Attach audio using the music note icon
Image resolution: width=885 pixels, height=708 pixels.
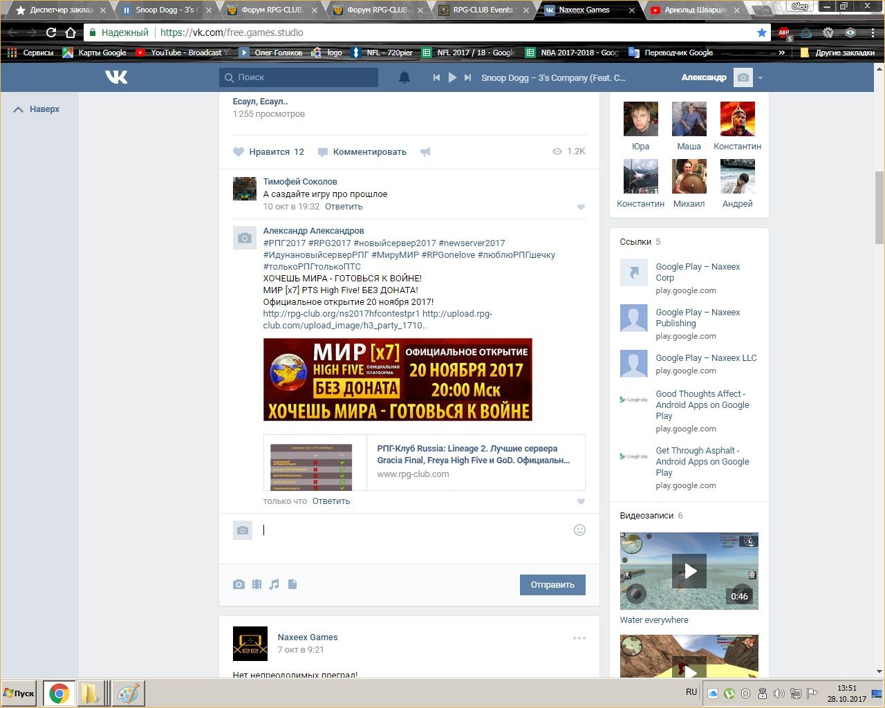coord(274,584)
